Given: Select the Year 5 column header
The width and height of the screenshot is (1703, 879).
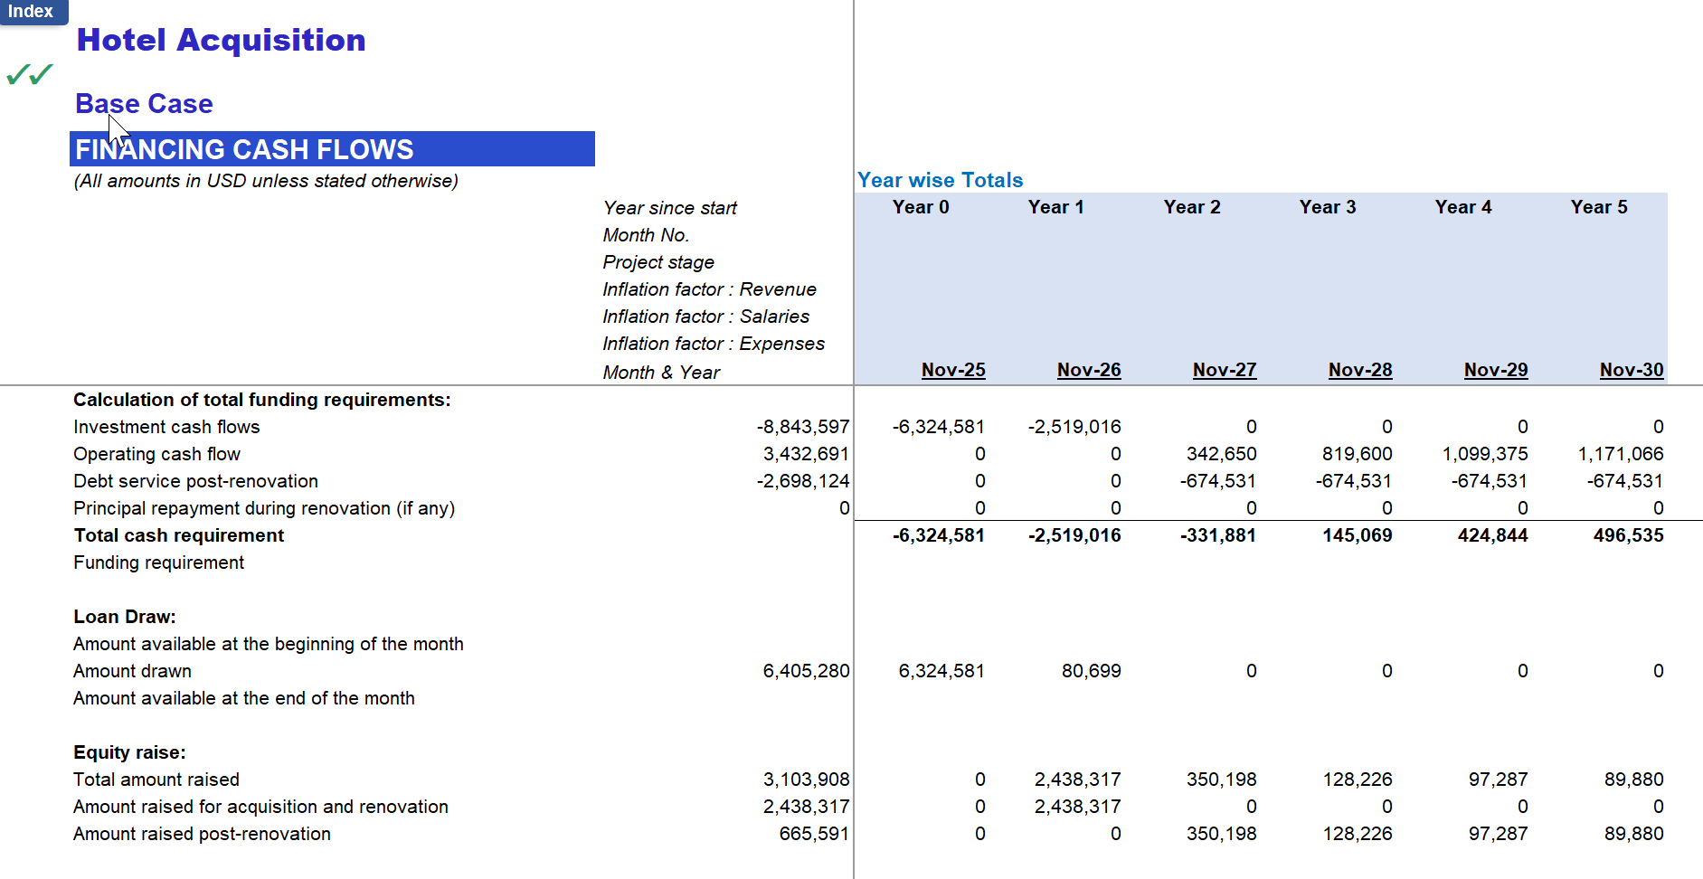Looking at the screenshot, I should (x=1598, y=207).
